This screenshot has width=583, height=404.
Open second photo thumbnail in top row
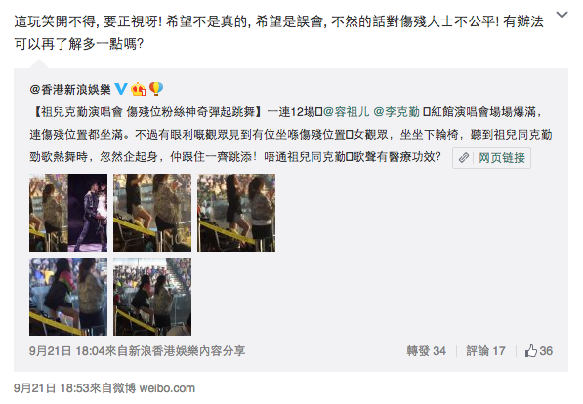(x=152, y=213)
